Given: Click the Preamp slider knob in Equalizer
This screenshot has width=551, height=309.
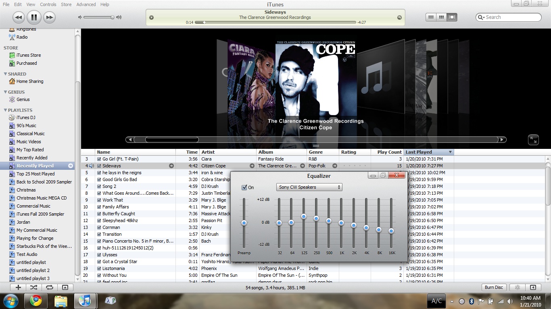Looking at the screenshot, I should point(244,223).
